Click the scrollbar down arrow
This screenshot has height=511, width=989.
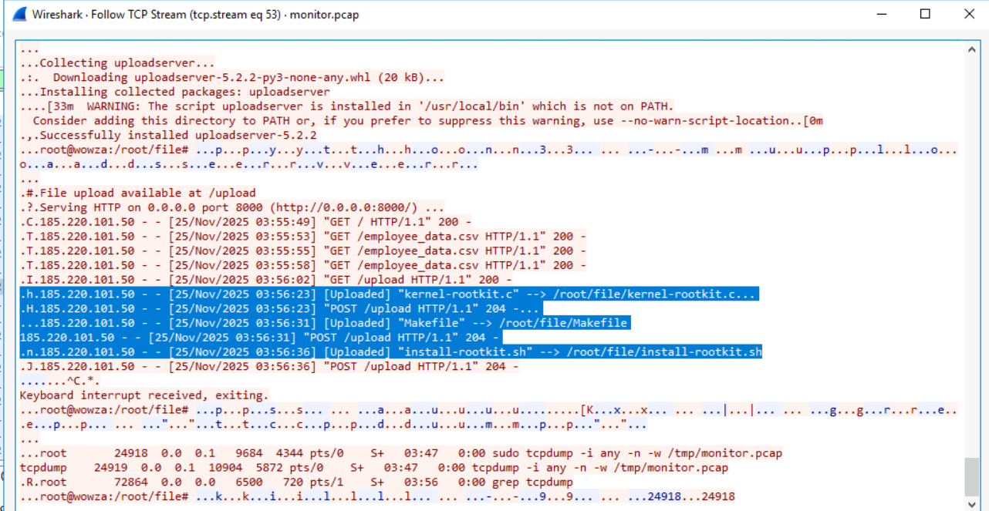point(972,503)
